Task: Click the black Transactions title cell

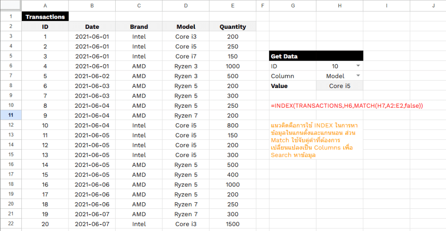Action: pyautogui.click(x=45, y=17)
